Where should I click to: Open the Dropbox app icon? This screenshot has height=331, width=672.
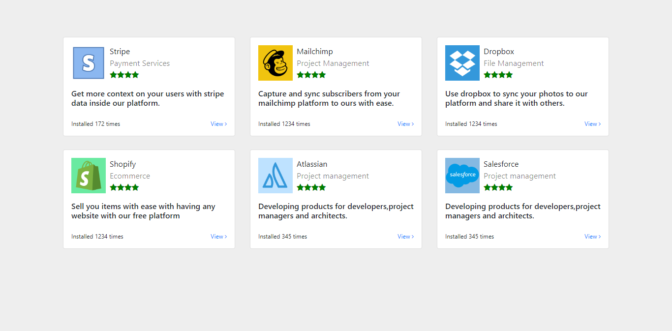point(462,63)
